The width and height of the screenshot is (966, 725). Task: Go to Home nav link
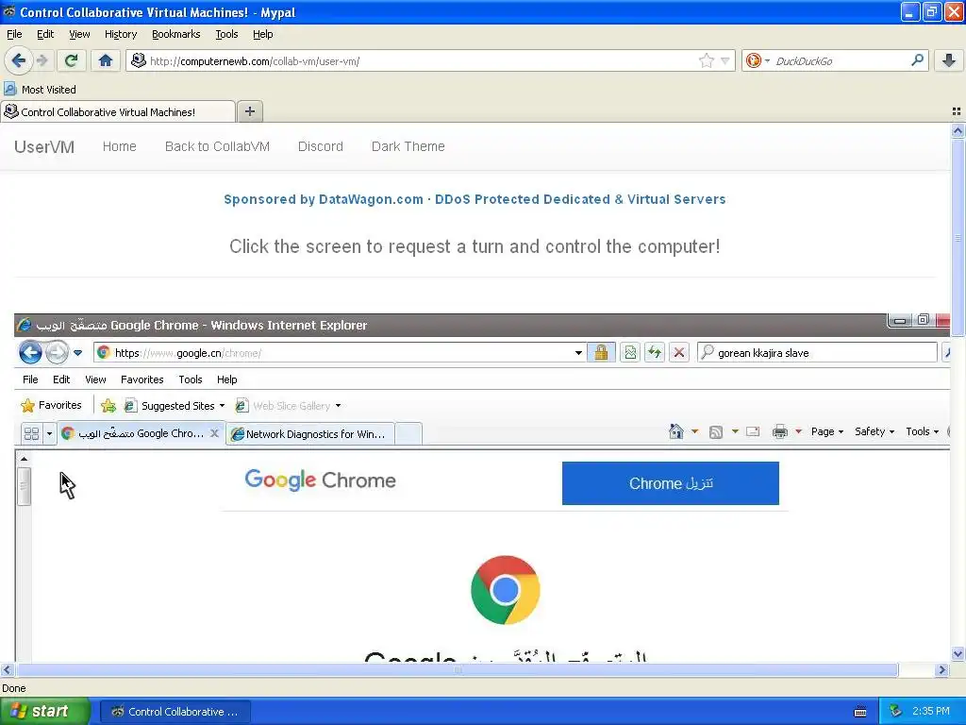coord(120,146)
